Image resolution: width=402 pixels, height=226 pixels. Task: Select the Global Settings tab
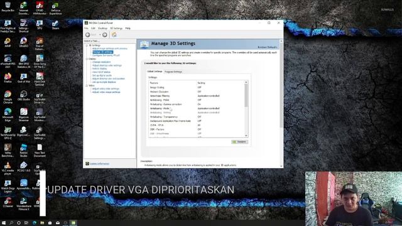155,72
